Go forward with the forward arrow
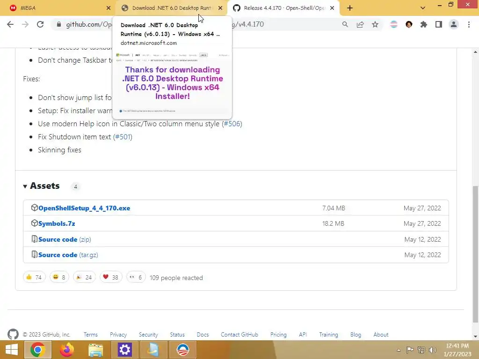 click(x=25, y=24)
